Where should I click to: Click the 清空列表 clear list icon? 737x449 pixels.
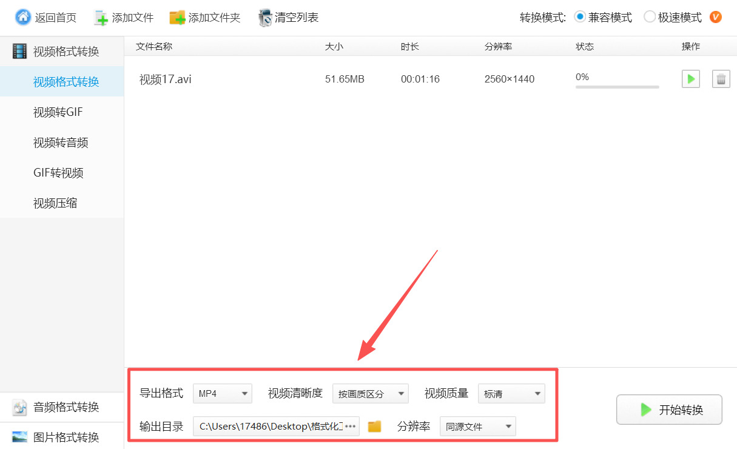point(264,18)
